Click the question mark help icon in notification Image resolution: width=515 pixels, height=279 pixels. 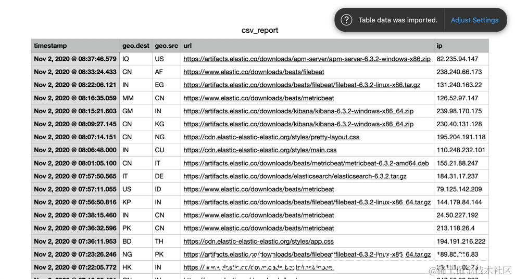(346, 20)
